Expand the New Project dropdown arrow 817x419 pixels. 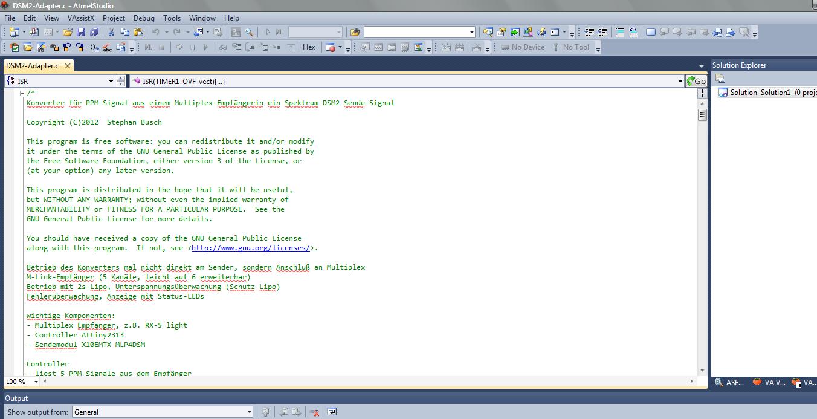[24, 32]
